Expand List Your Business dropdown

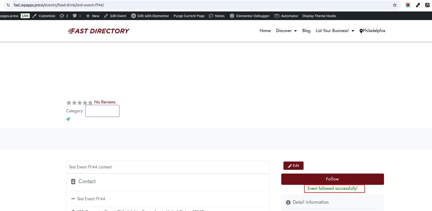pyautogui.click(x=335, y=31)
